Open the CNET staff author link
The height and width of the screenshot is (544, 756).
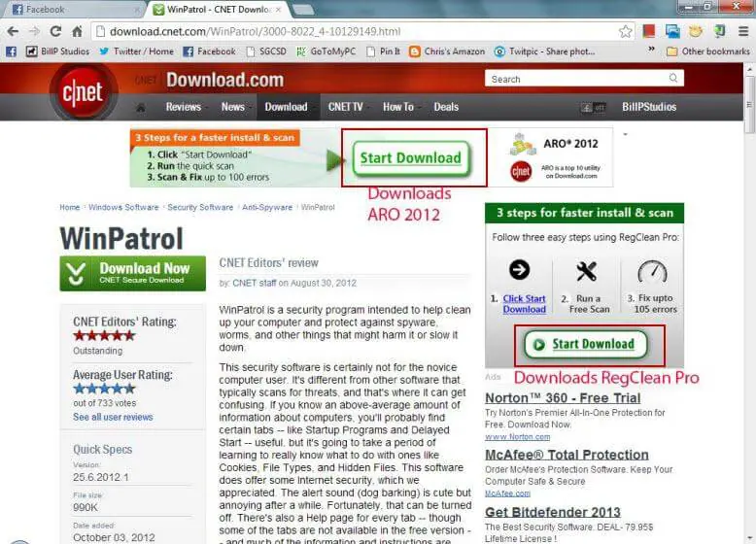pyautogui.click(x=255, y=284)
